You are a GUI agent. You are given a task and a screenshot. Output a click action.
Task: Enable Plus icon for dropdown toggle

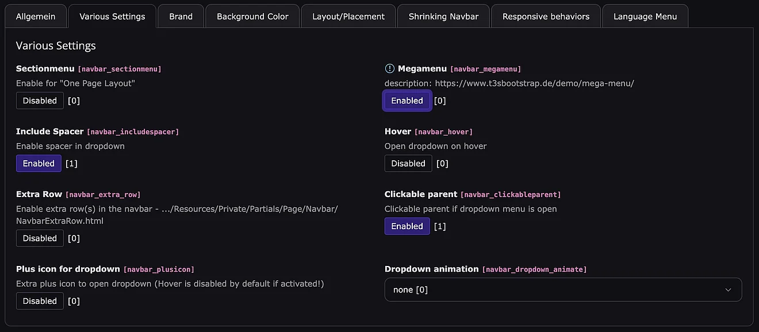[x=40, y=301]
